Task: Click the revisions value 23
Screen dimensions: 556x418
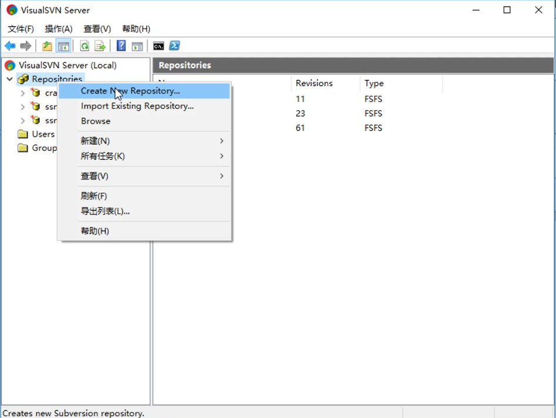Action: click(300, 114)
